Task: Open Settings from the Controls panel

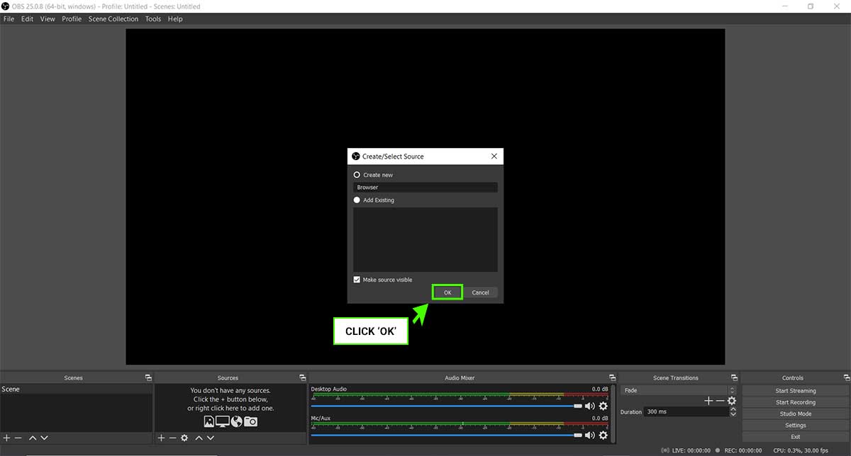Action: pyautogui.click(x=796, y=426)
